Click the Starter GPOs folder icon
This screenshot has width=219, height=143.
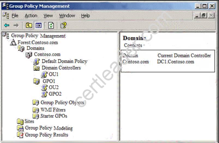click(36, 116)
